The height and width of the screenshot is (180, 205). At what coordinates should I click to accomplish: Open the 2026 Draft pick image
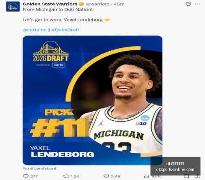93,100
